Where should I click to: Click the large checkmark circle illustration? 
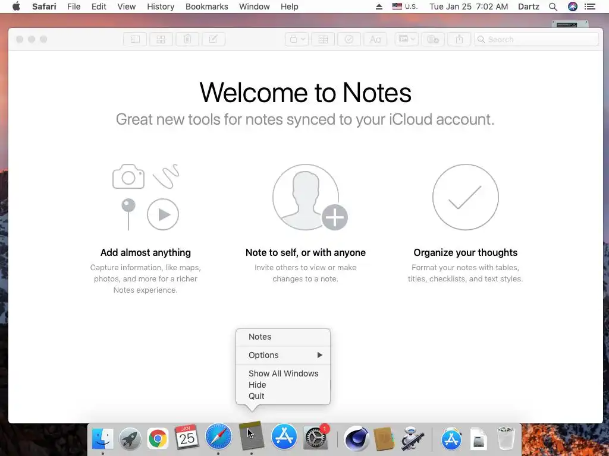(x=465, y=197)
